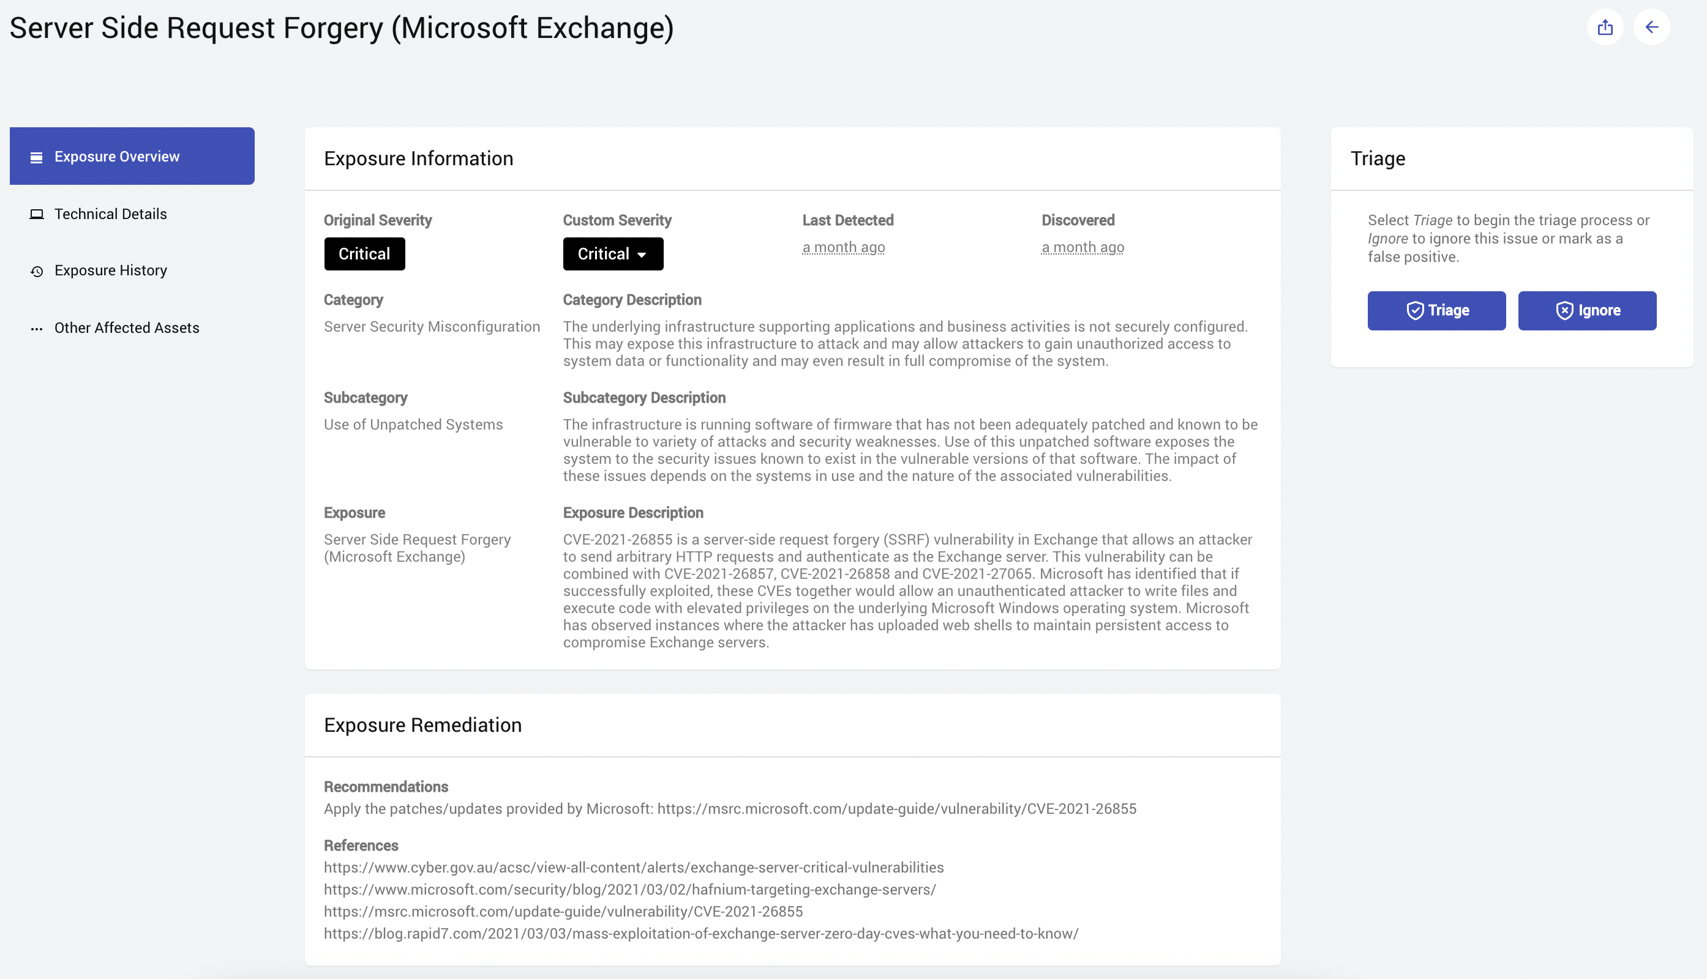Open the Technical Details tab

(110, 214)
